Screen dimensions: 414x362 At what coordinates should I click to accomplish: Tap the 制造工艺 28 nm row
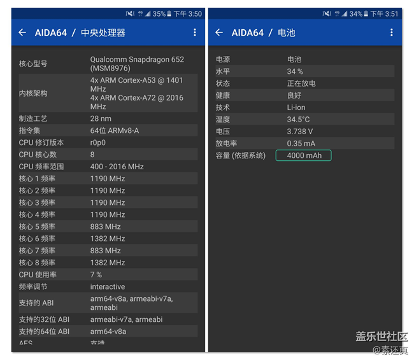click(108, 118)
